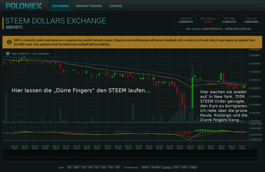The width and height of the screenshot is (265, 172).
Task: Select 5-min candlesticks
Action: point(145,167)
